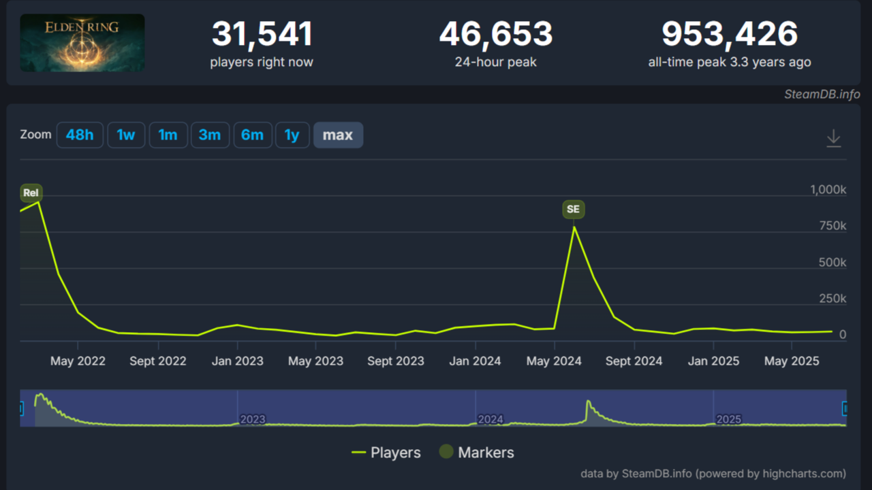Click 2024 label in the navigator

click(x=490, y=419)
